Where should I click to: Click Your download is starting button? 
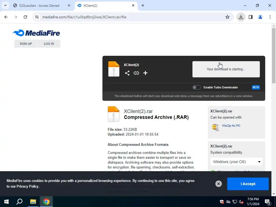(226, 69)
